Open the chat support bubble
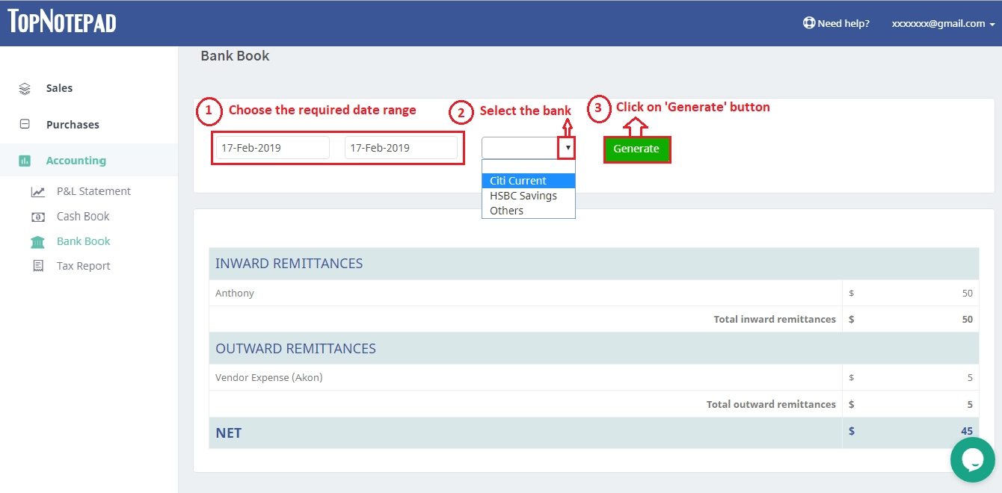This screenshot has width=1002, height=493. (972, 460)
